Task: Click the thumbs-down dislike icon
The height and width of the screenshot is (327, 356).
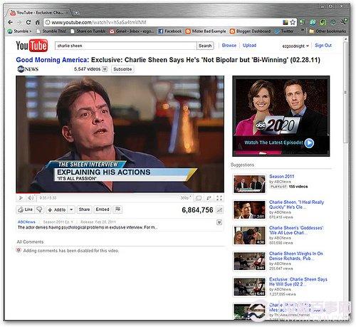Action: 39,209
